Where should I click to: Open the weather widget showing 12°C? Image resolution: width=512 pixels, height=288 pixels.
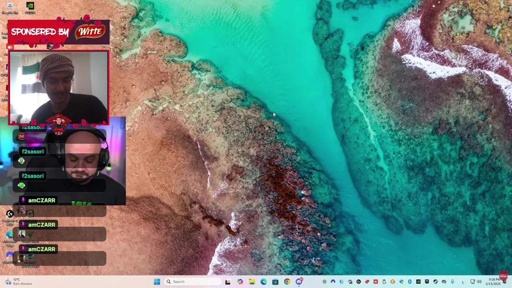(18, 282)
